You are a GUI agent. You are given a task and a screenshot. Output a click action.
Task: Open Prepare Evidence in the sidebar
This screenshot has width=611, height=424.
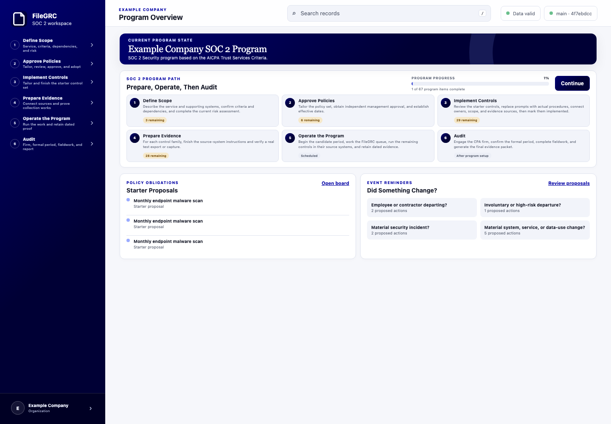(x=53, y=103)
